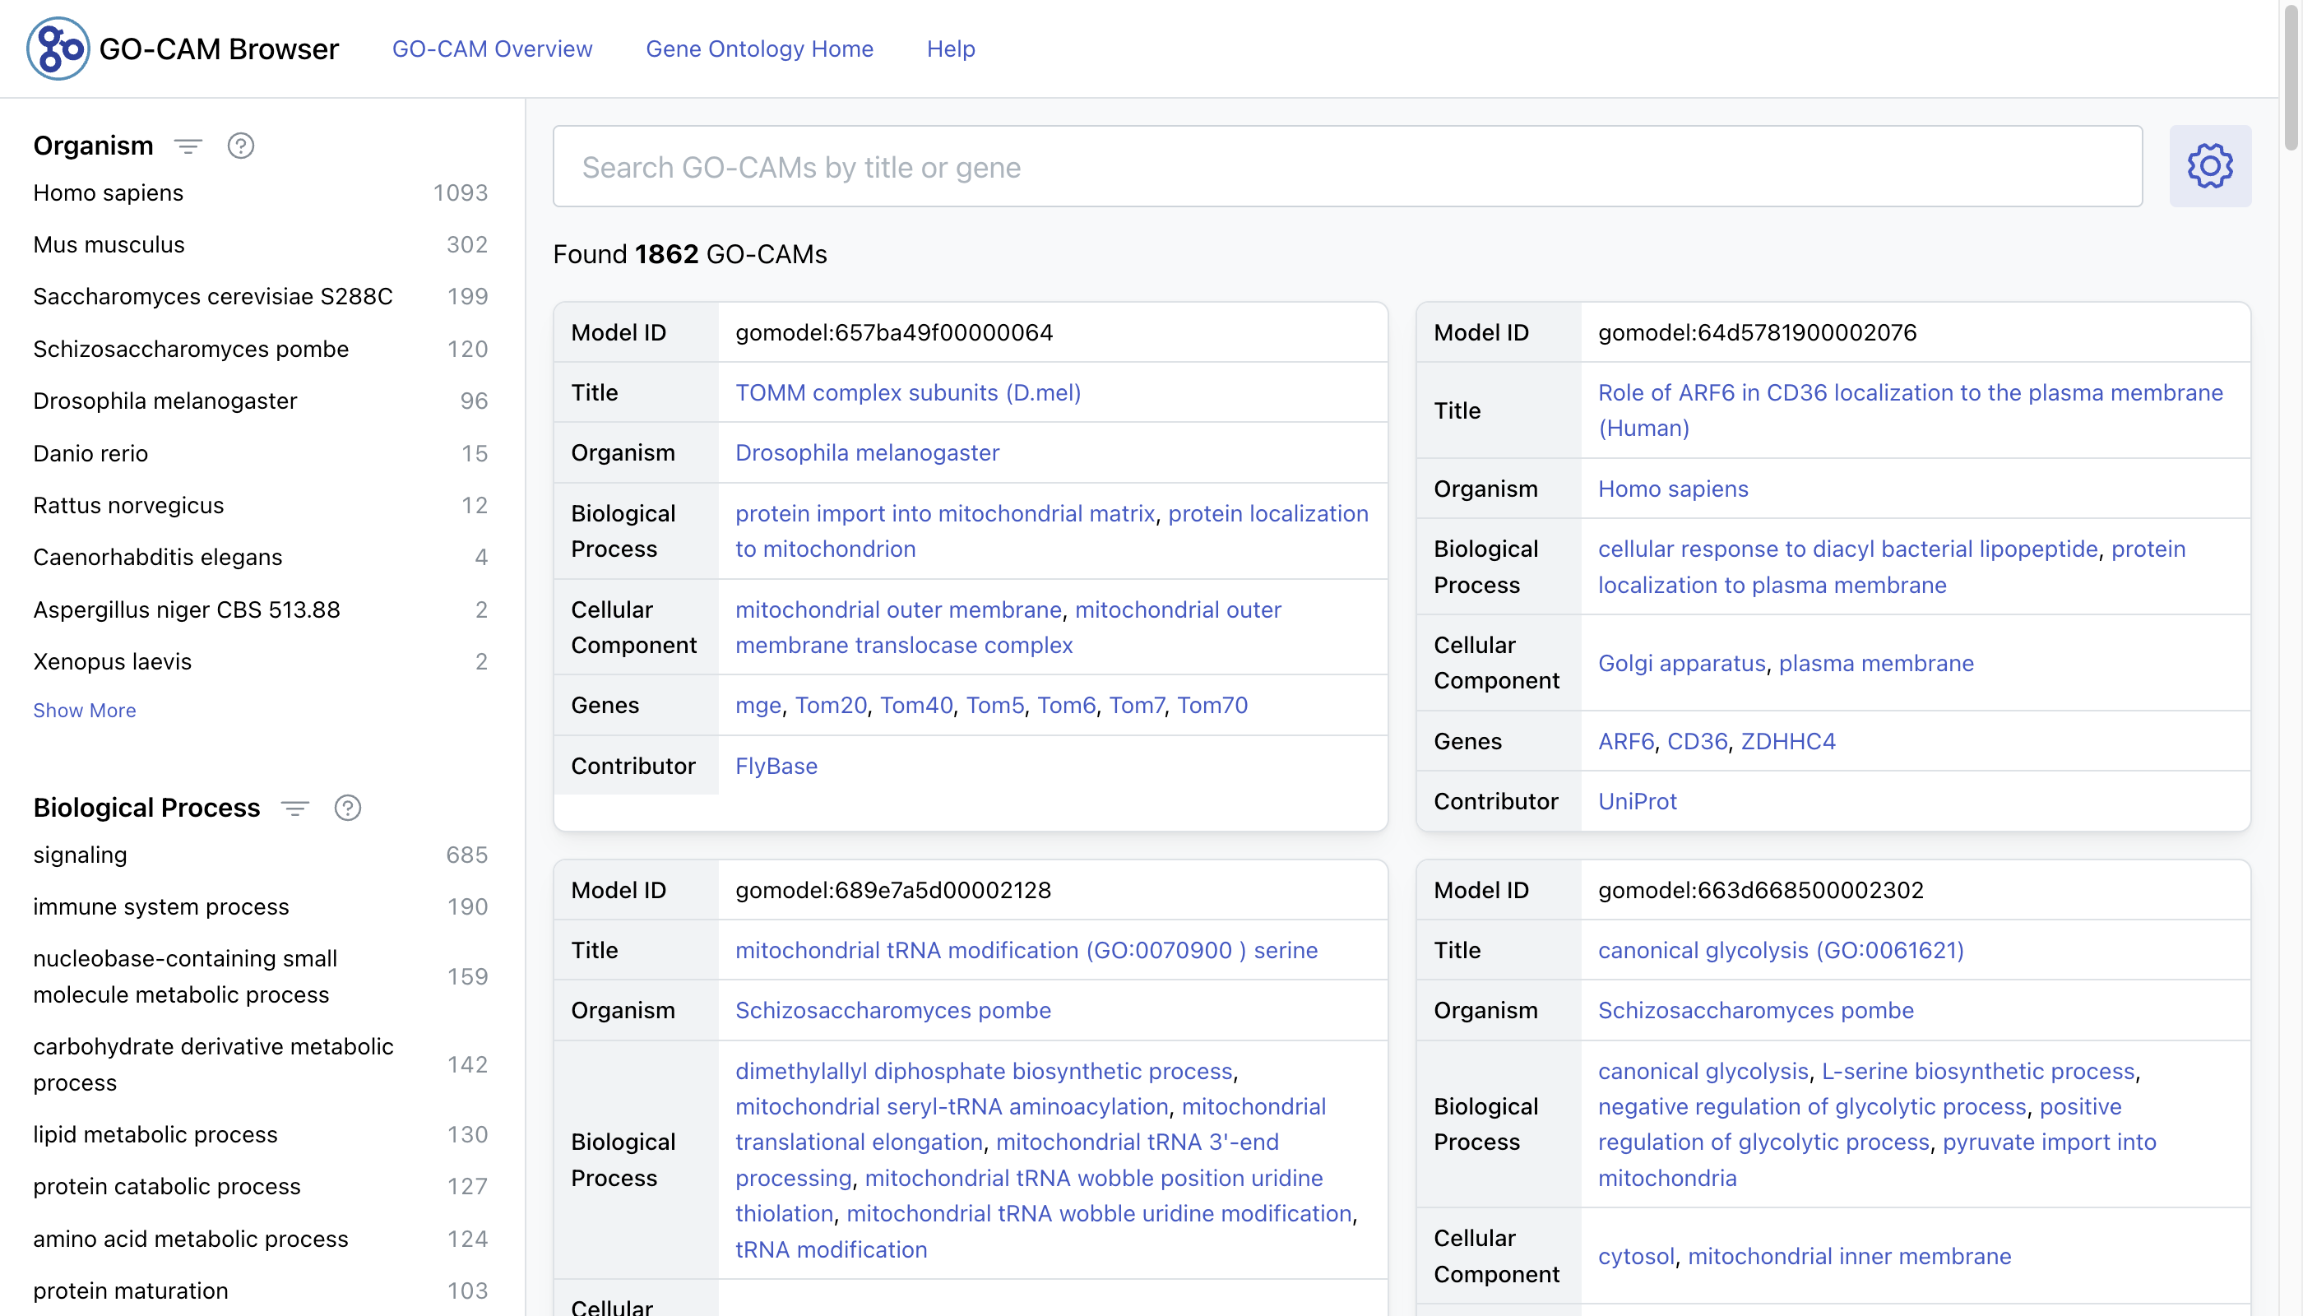2303x1316 pixels.
Task: Open the settings gear next to search
Action: pos(2209,166)
